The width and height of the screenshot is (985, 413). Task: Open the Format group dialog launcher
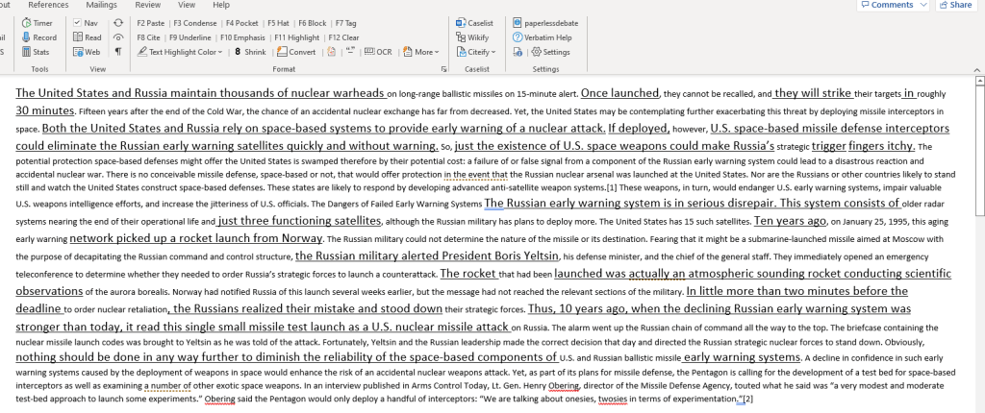click(444, 70)
